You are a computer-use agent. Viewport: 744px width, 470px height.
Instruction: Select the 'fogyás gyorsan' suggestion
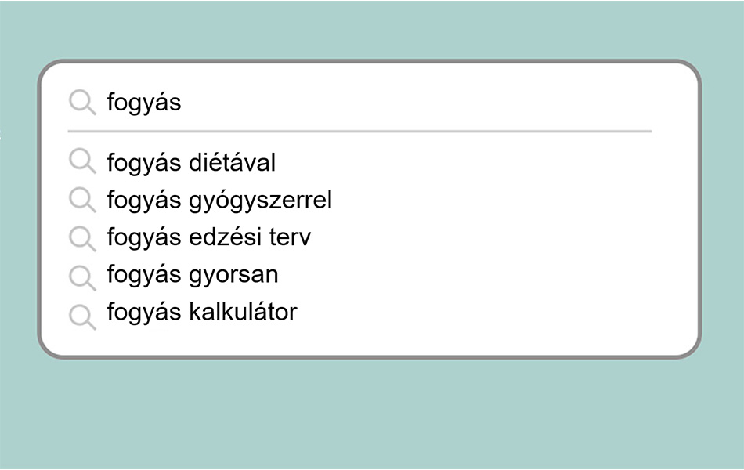click(359, 275)
